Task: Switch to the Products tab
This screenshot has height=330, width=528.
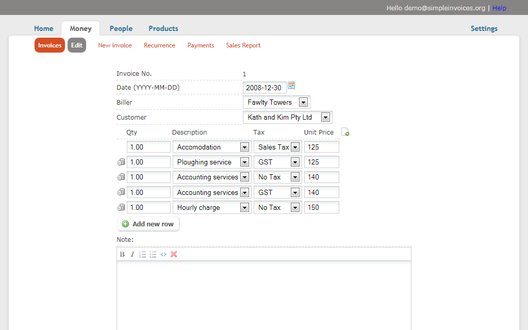Action: point(163,28)
